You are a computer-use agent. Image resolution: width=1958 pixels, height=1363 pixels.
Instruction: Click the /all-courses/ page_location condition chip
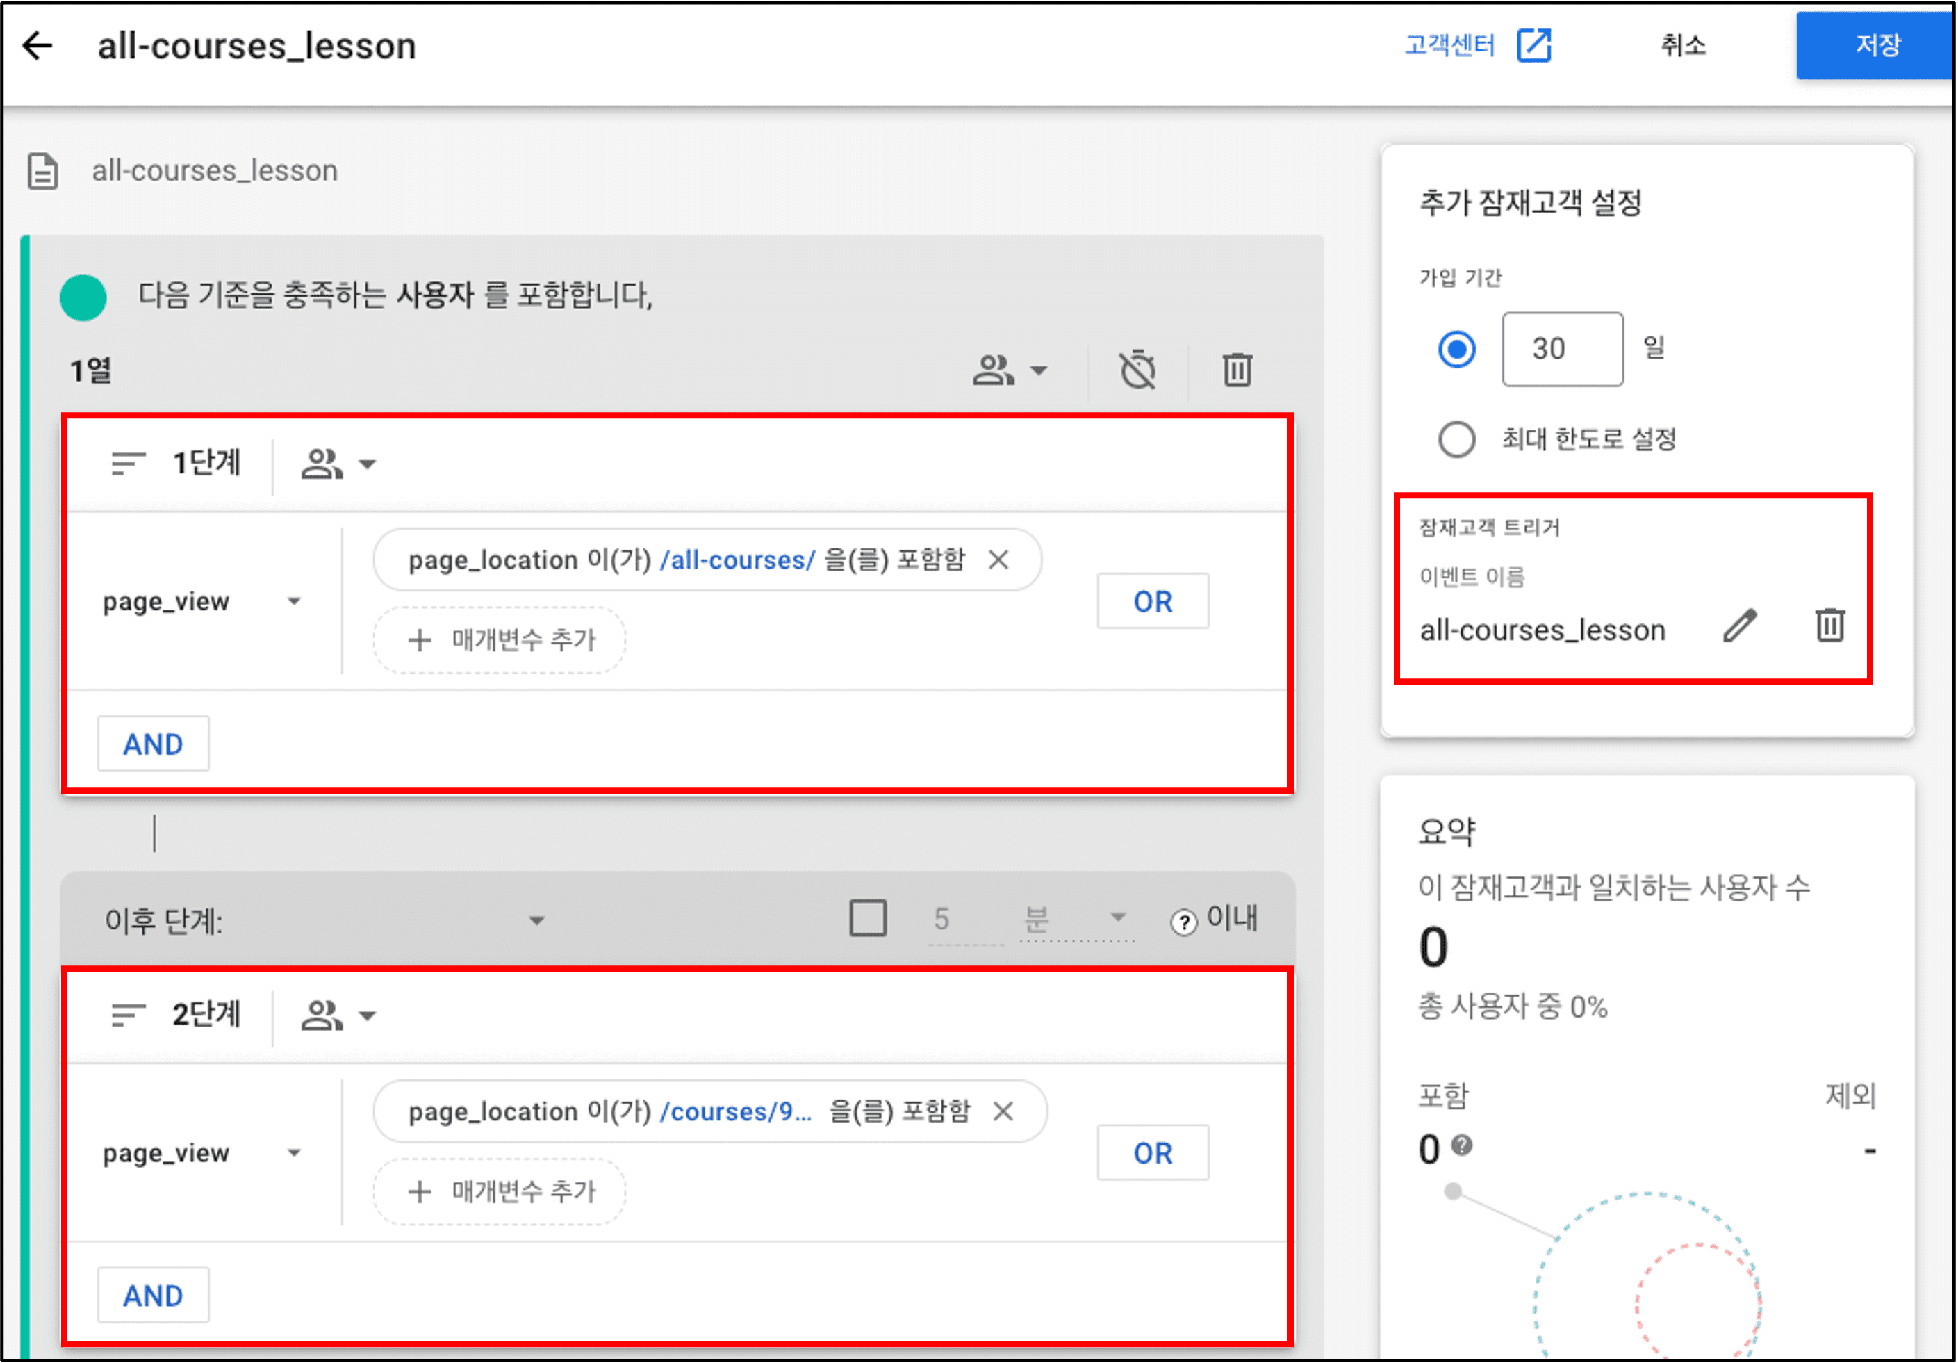707,560
